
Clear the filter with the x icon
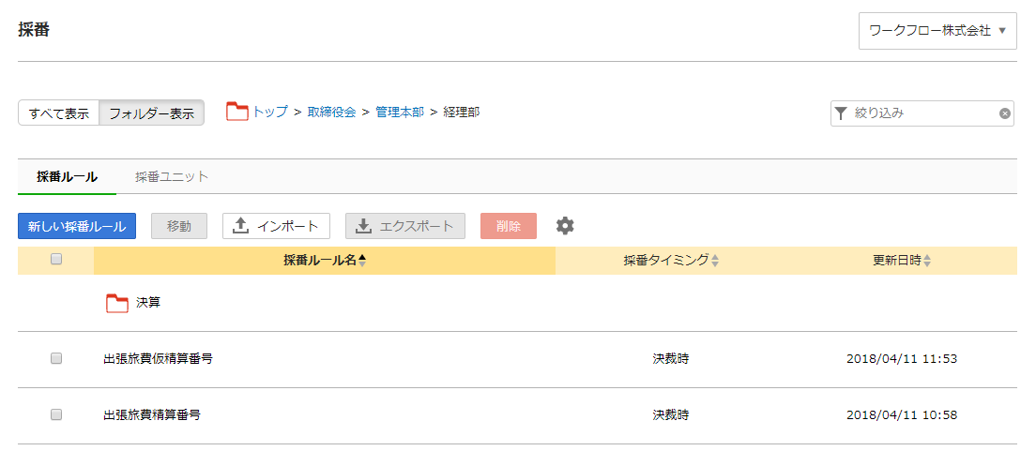coord(1004,113)
